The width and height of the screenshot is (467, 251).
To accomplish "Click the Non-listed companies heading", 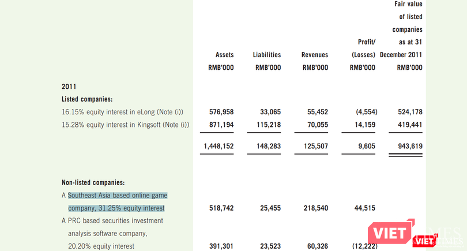I will (x=93, y=182).
